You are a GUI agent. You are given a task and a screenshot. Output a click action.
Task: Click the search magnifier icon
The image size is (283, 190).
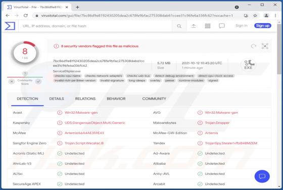[x=179, y=26]
